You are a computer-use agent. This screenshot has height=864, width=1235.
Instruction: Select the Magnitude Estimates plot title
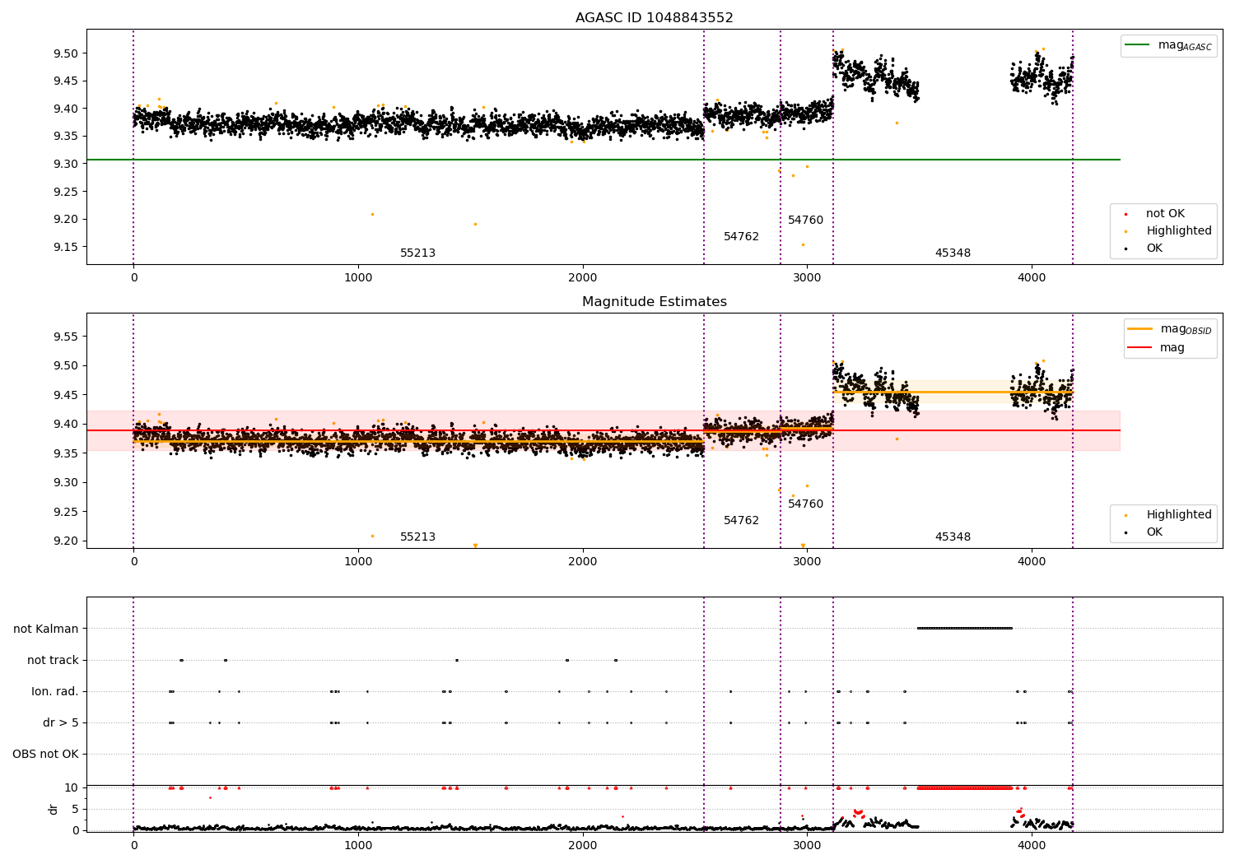654,302
